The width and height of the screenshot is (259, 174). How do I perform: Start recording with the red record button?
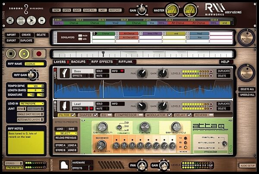tap(39, 54)
